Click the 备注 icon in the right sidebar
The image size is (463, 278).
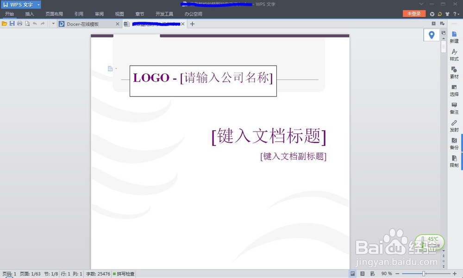(x=454, y=108)
